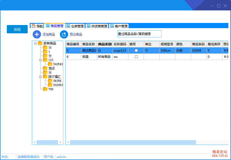Sort by 商品编号 column header

pyautogui.click(x=73, y=44)
